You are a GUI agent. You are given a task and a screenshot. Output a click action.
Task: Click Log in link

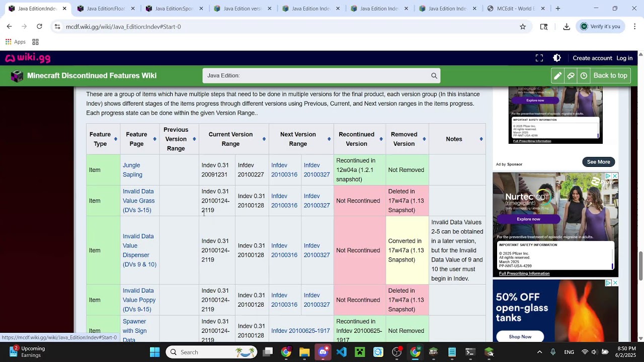click(x=624, y=58)
